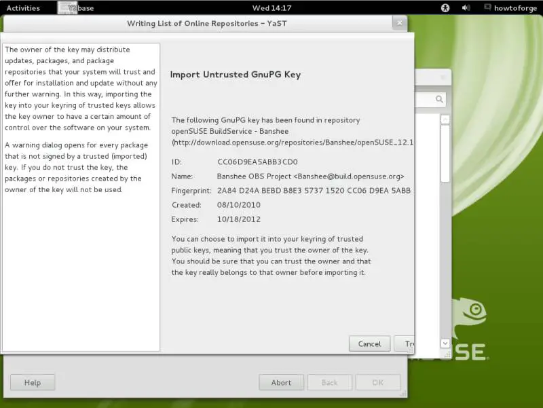Click the Cancel button in key dialog
The width and height of the screenshot is (543, 408).
pyautogui.click(x=369, y=344)
